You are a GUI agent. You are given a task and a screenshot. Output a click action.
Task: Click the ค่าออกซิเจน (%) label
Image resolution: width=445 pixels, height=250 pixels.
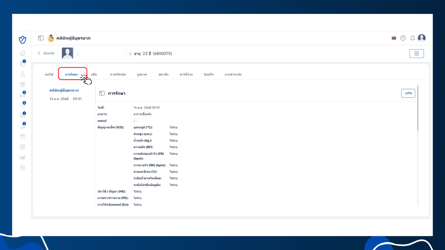(x=145, y=172)
